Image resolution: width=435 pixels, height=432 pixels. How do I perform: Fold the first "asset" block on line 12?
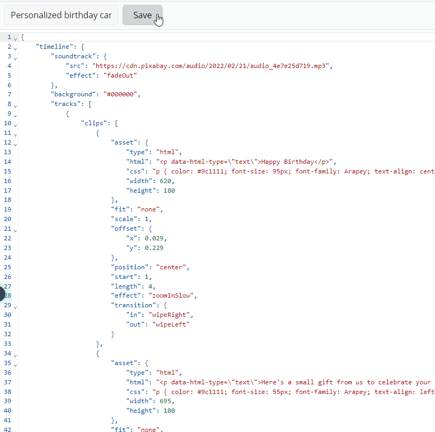click(16, 145)
